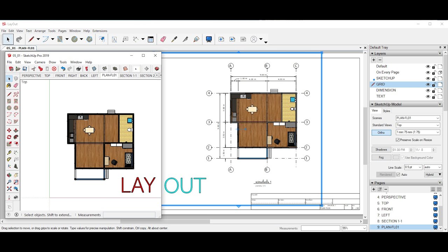Select the SketchUp Zoom magnifier tool

[9, 182]
